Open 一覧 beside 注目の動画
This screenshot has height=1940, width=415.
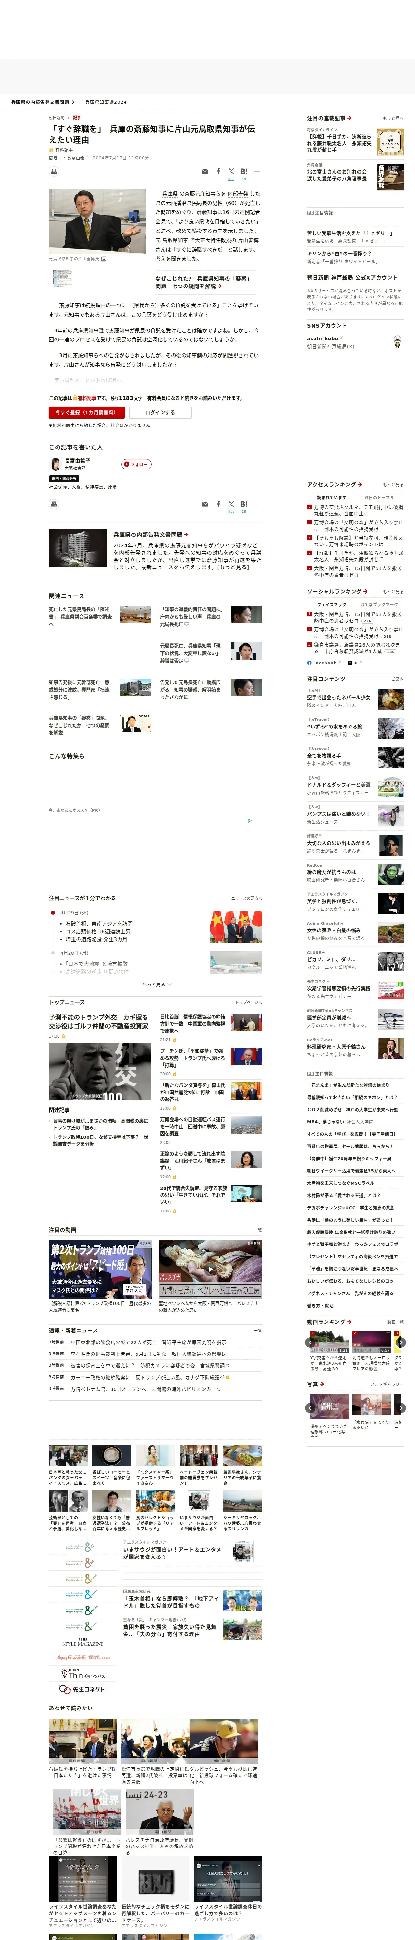coord(258,1231)
